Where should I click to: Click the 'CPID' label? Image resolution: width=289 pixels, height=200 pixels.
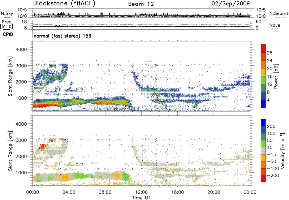point(8,34)
